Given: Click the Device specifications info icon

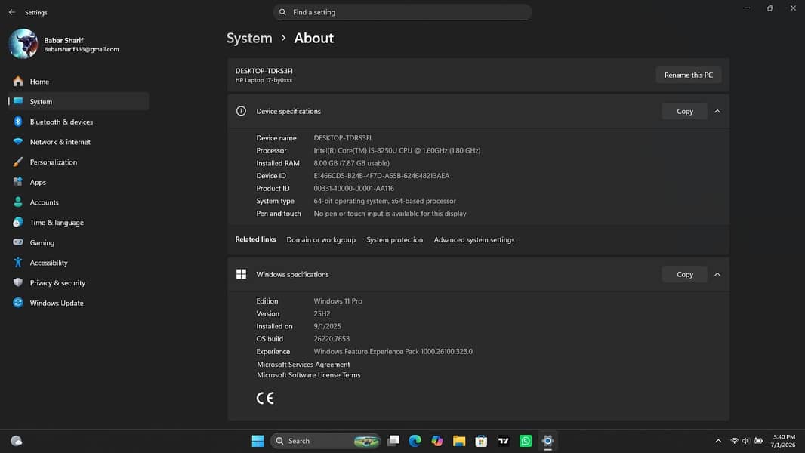Looking at the screenshot, I should pyautogui.click(x=241, y=111).
